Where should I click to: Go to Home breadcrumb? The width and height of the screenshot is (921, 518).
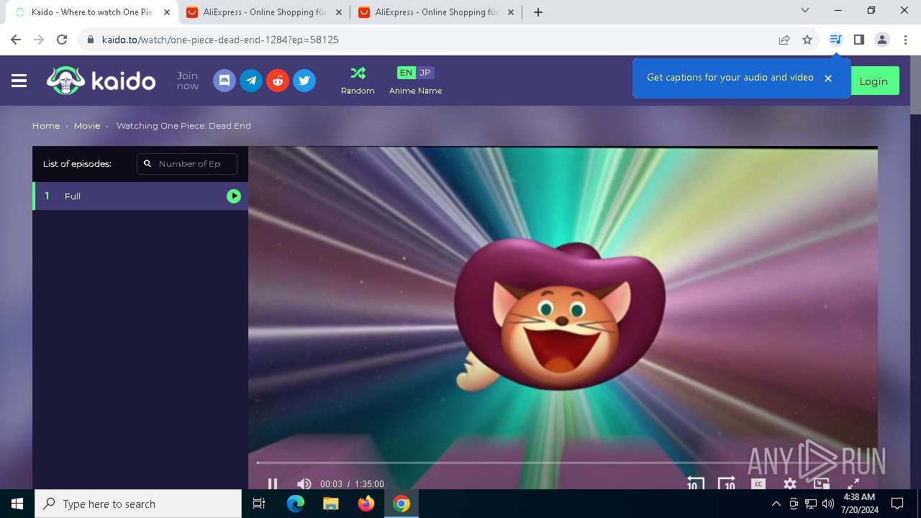click(46, 126)
